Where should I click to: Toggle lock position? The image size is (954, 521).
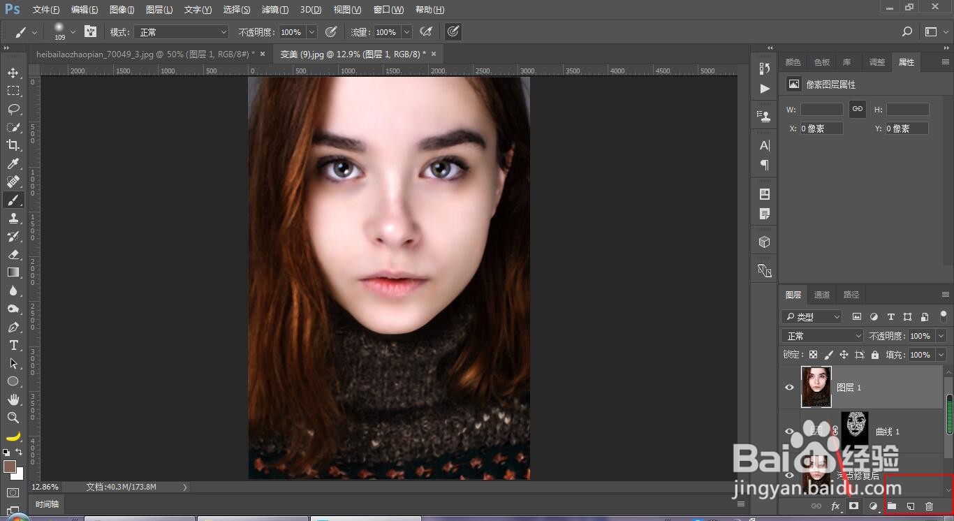coord(844,355)
